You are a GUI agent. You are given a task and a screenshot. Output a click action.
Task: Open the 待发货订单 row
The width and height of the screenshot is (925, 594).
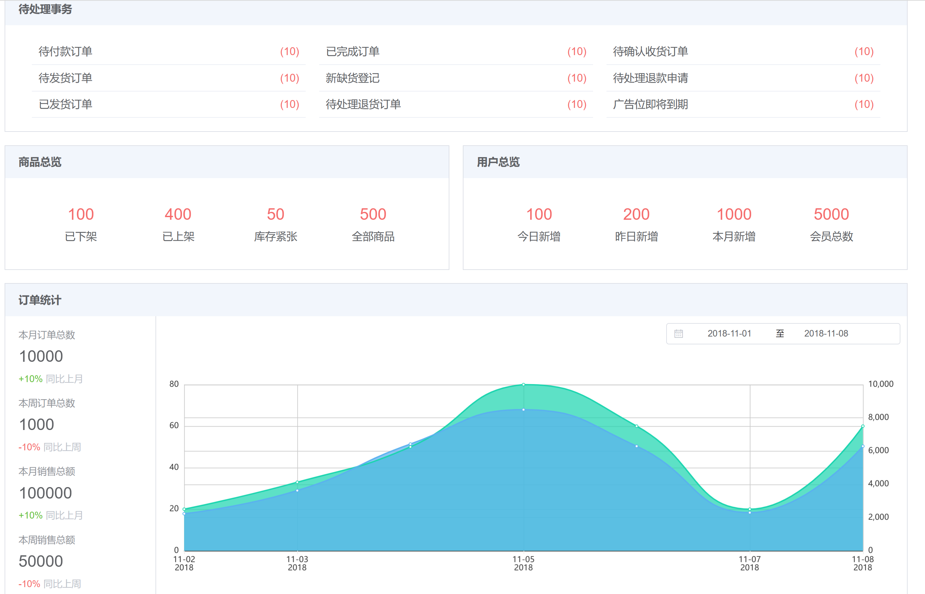169,78
